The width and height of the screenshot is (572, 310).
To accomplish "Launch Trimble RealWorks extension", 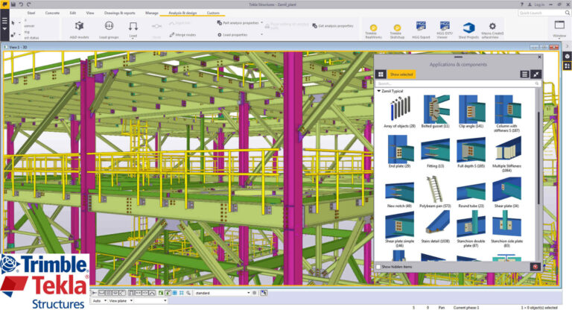I will point(373,31).
